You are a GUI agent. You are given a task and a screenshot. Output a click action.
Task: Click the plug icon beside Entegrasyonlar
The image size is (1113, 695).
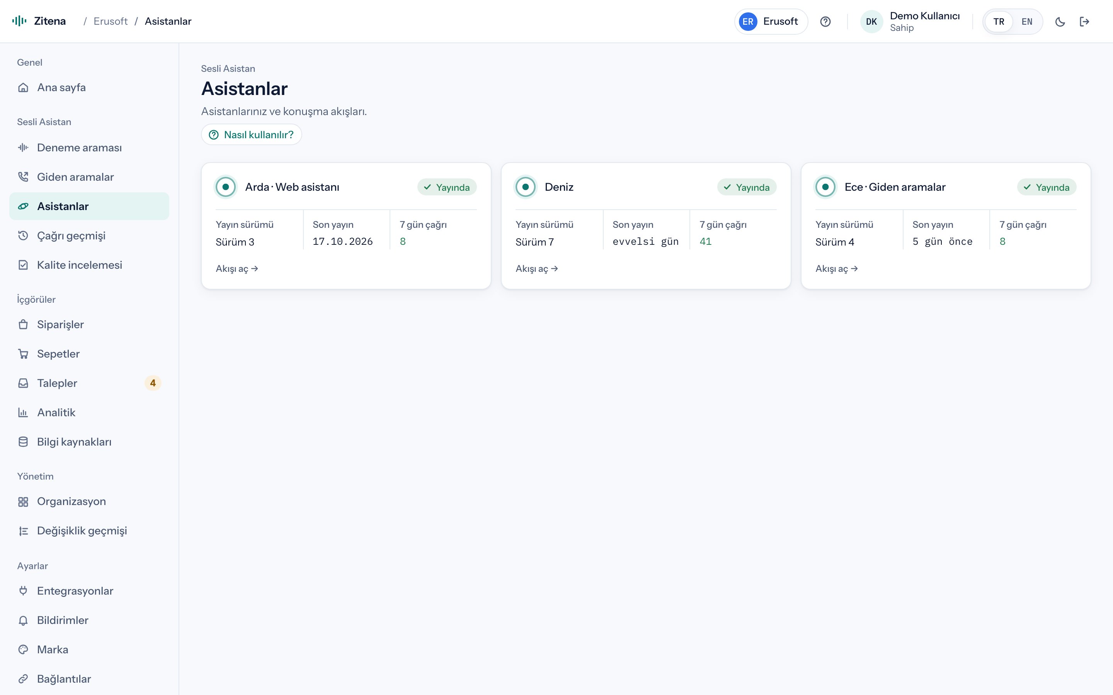click(x=23, y=591)
